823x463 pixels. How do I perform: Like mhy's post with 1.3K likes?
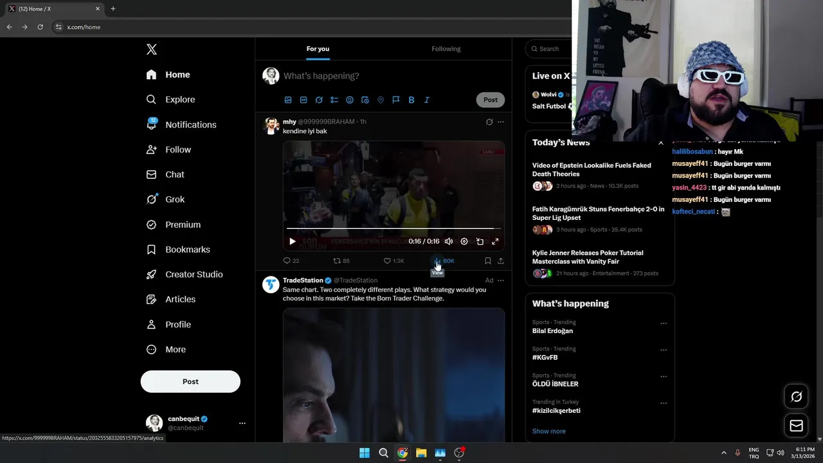(x=393, y=260)
